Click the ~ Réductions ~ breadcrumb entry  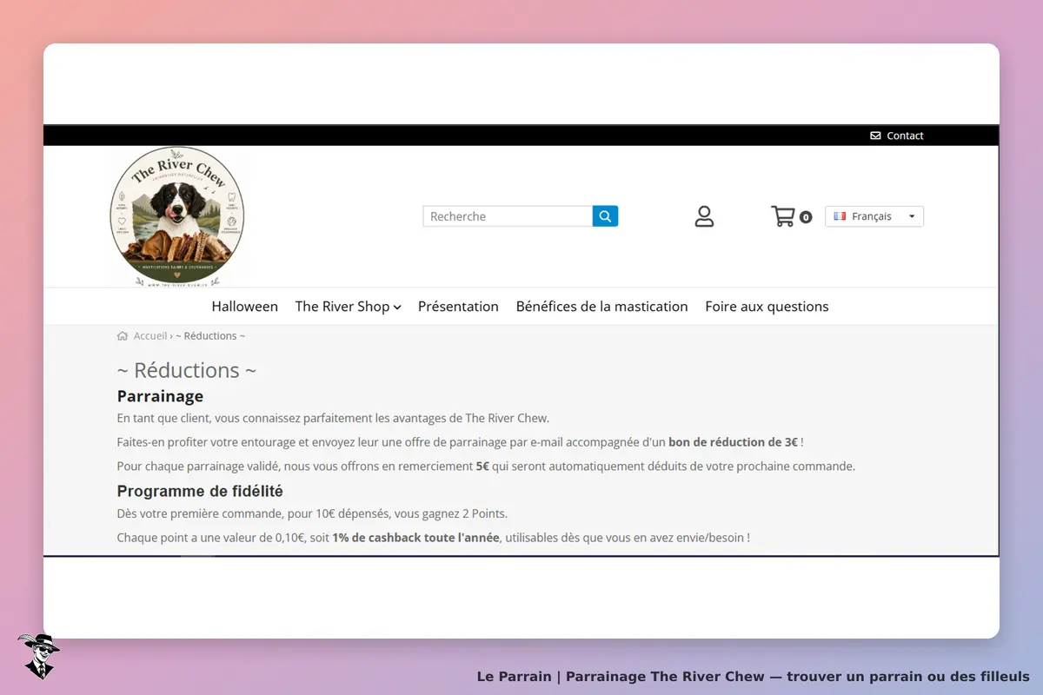pyautogui.click(x=210, y=336)
